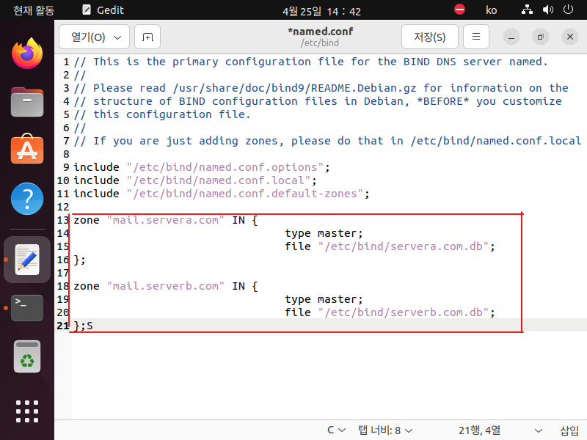
Task: Toggle the 삽입 insert mode indicator
Action: (x=569, y=430)
